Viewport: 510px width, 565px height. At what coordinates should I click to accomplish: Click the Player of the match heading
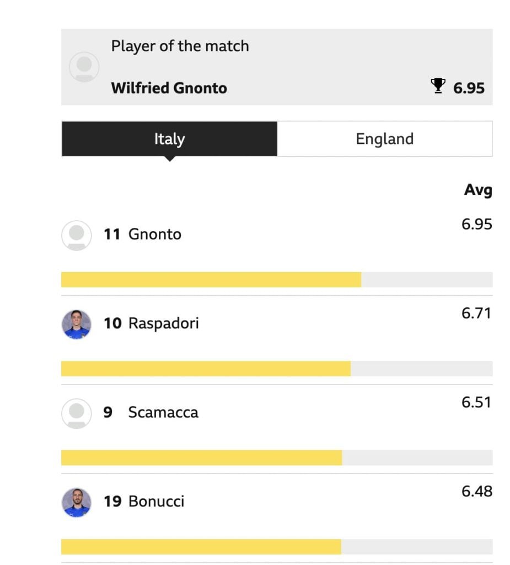(180, 46)
